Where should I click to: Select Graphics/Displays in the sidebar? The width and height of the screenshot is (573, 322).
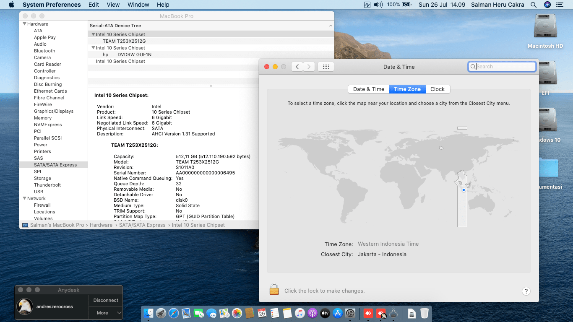(x=54, y=111)
